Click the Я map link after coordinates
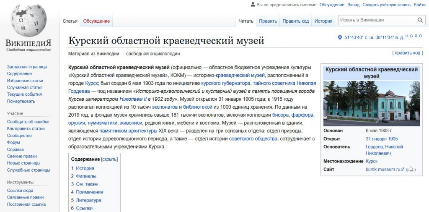Image resolution: width=429 pixels, height=212 pixels. click(x=416, y=36)
